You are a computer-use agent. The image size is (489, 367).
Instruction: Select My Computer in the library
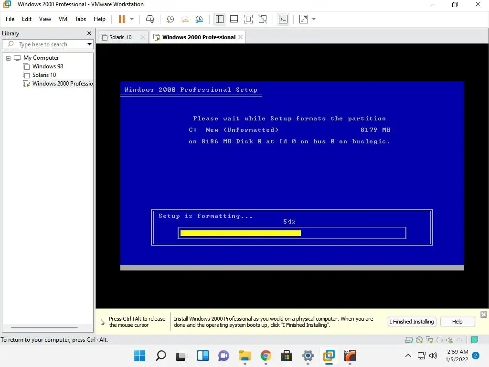click(x=41, y=58)
